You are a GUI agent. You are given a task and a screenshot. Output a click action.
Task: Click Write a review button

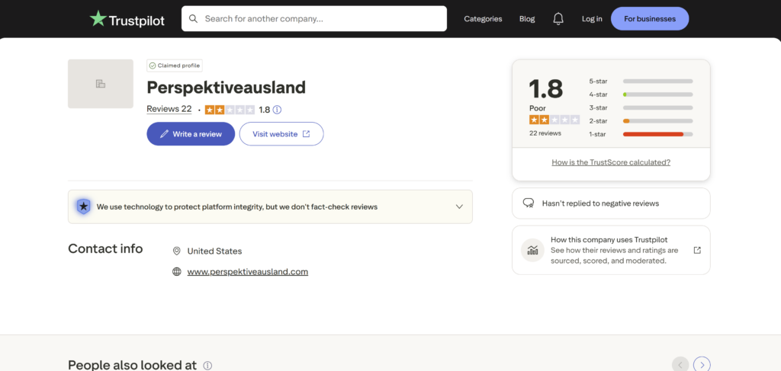point(191,134)
